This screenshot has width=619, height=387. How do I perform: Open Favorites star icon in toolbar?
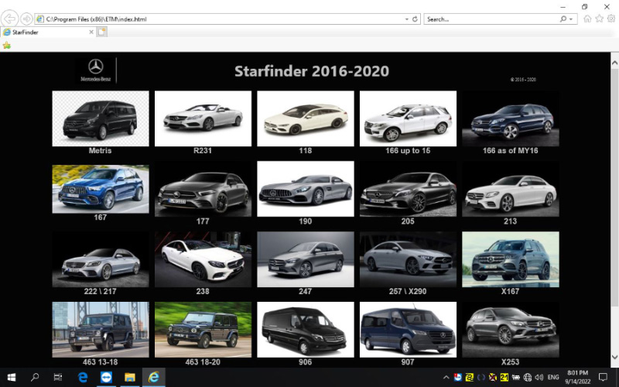tap(599, 19)
